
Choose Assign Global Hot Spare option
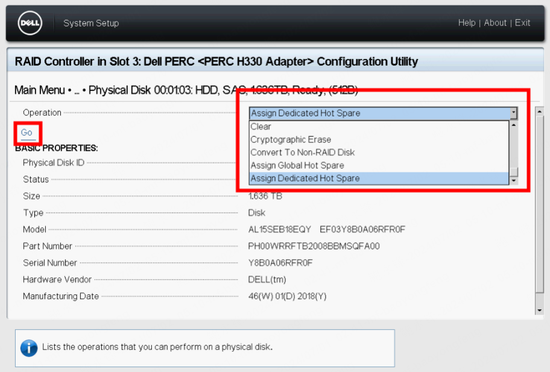click(379, 165)
